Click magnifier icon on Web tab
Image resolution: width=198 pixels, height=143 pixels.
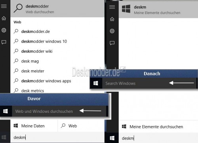point(63,126)
